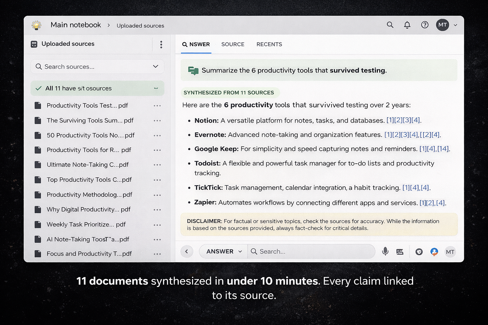Open Top Productivity Tools C...pdf
Image resolution: width=488 pixels, height=325 pixels.
pos(89,180)
